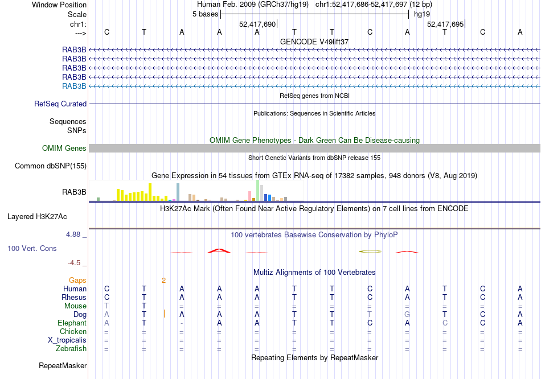The height and width of the screenshot is (379, 541).
Task: Click the 100 Vert. Cons label
Action: [x=32, y=248]
